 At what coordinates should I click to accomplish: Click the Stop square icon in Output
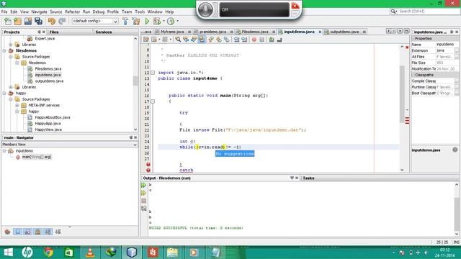pyautogui.click(x=143, y=201)
